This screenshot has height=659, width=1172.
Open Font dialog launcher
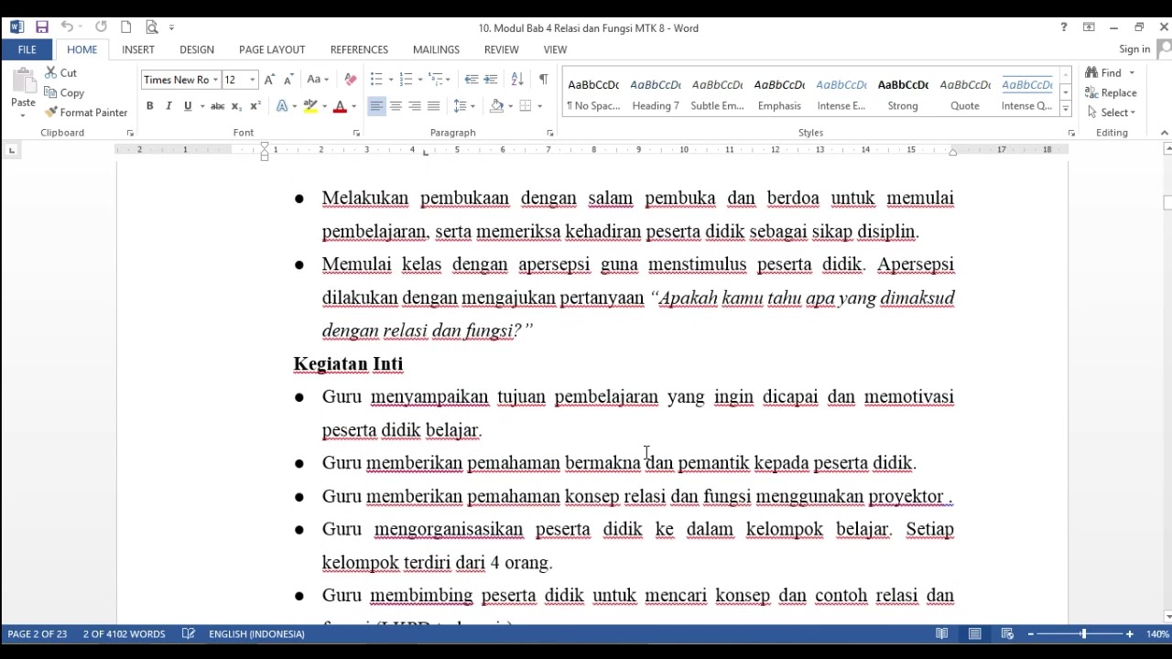coord(356,134)
